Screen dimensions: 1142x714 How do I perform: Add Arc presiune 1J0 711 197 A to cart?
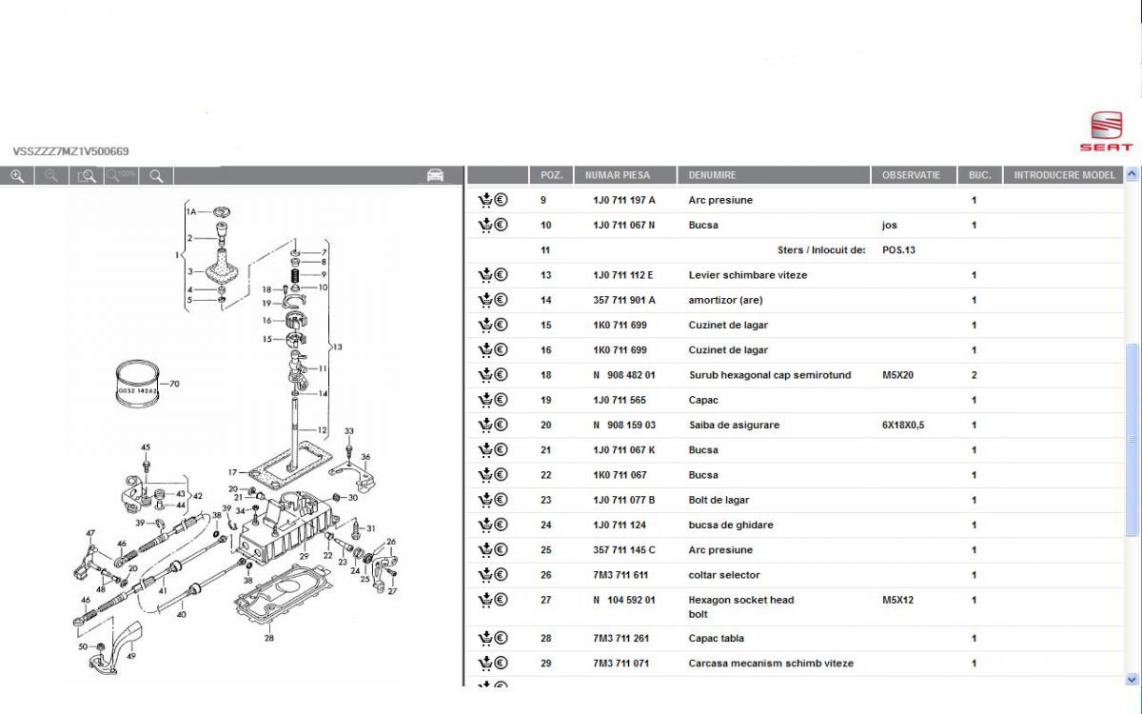pos(484,201)
